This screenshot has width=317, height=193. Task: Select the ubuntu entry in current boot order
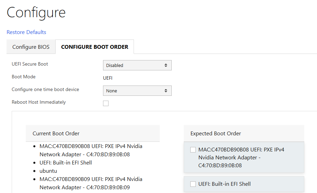point(48,171)
